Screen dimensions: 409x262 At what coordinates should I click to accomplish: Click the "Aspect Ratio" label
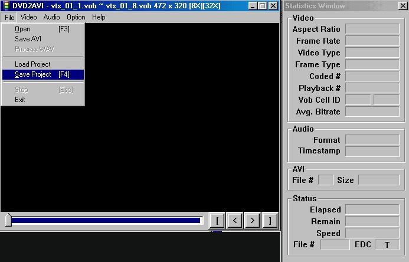(x=316, y=29)
